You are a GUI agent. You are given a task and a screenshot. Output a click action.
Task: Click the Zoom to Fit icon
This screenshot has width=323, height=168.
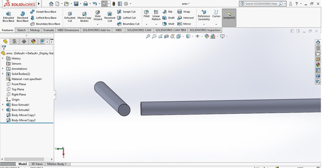[x=148, y=36]
